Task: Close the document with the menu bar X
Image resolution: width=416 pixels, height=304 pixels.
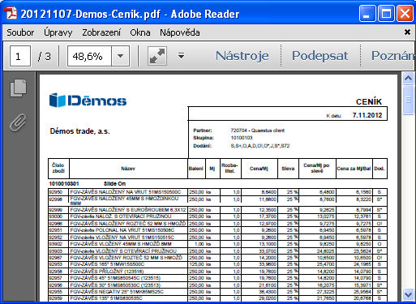Action: [x=407, y=32]
